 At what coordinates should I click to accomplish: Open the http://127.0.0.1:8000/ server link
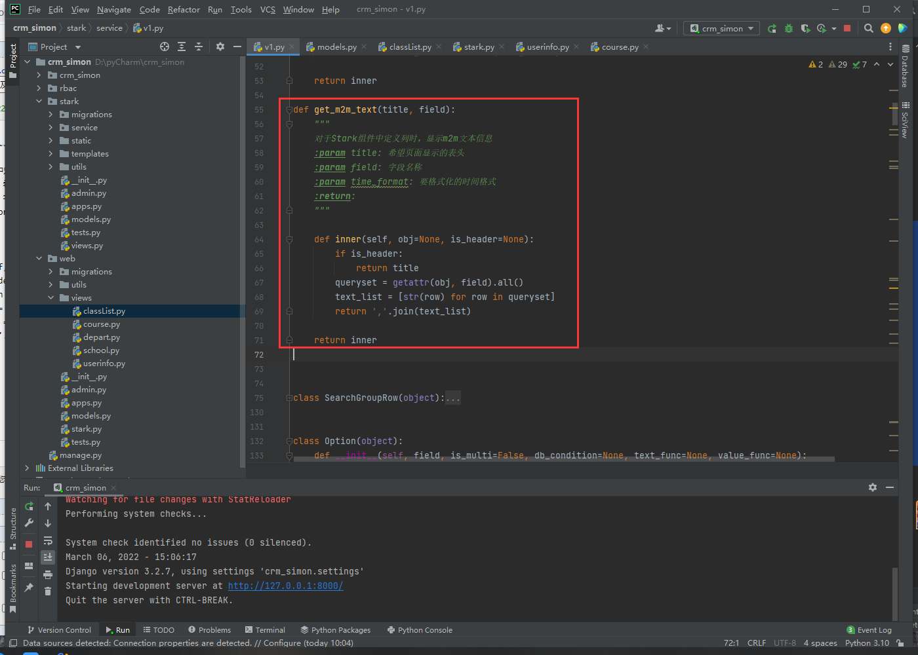click(285, 586)
